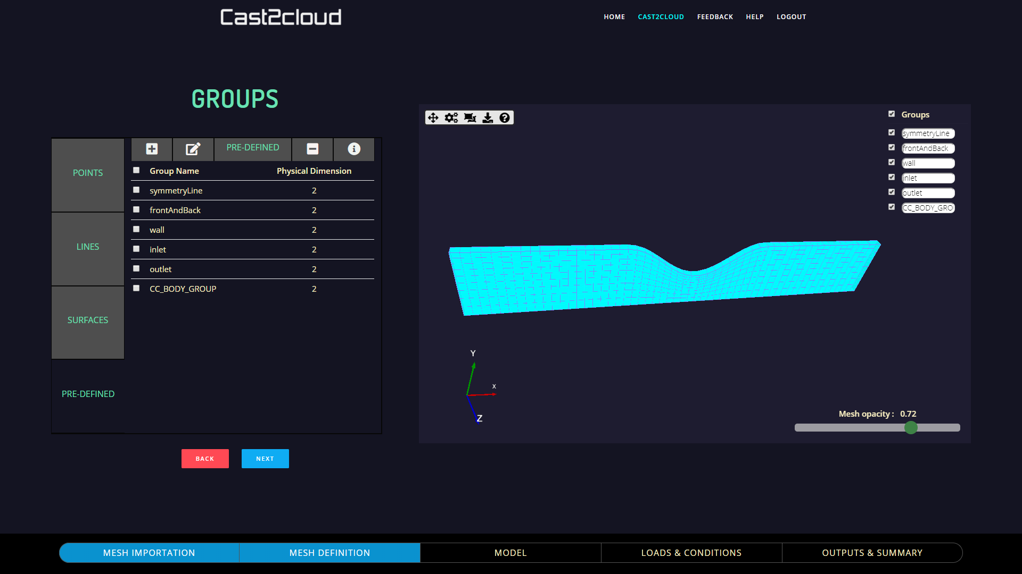
Task: Go to the MODEL step
Action: (x=510, y=553)
